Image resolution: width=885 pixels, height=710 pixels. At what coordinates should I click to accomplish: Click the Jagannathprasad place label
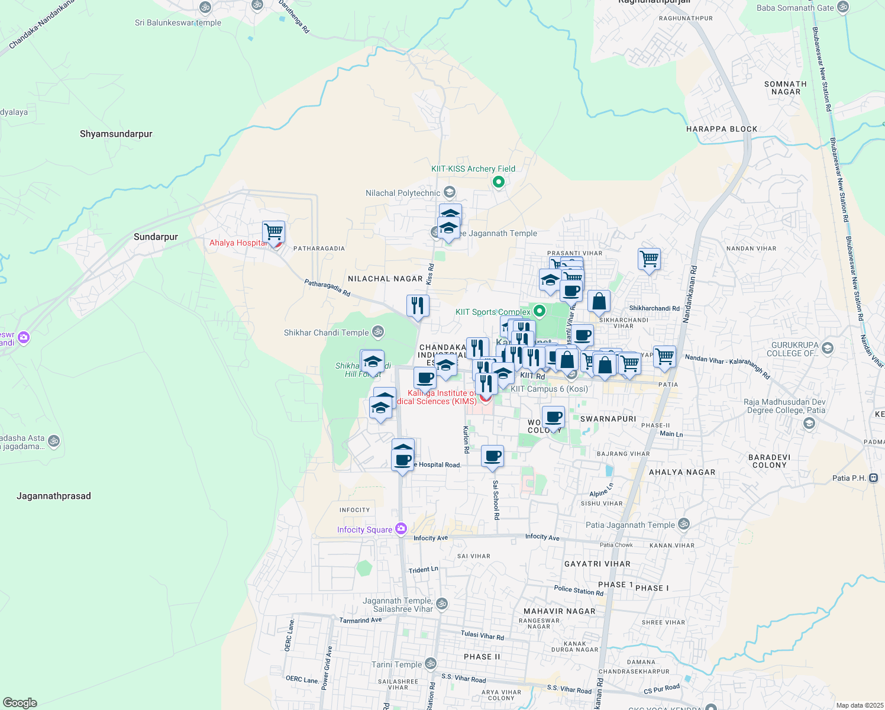[x=54, y=496]
